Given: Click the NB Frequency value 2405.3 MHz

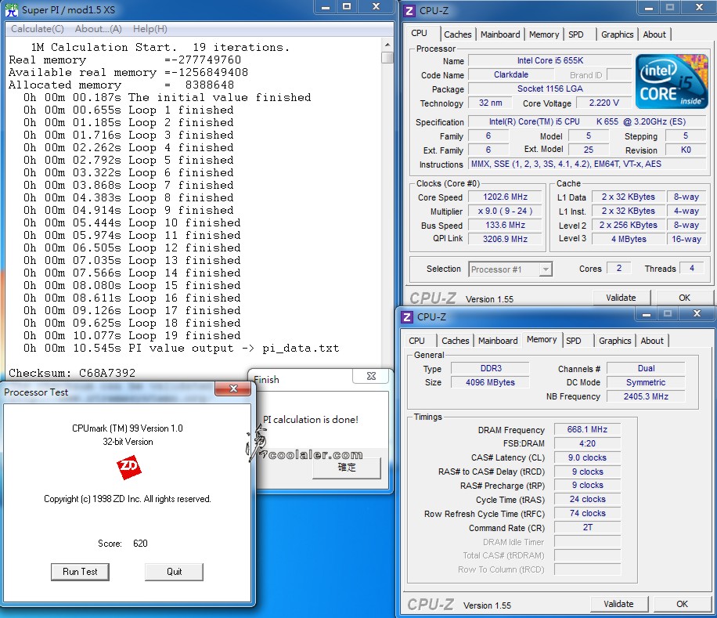Looking at the screenshot, I should [x=646, y=396].
